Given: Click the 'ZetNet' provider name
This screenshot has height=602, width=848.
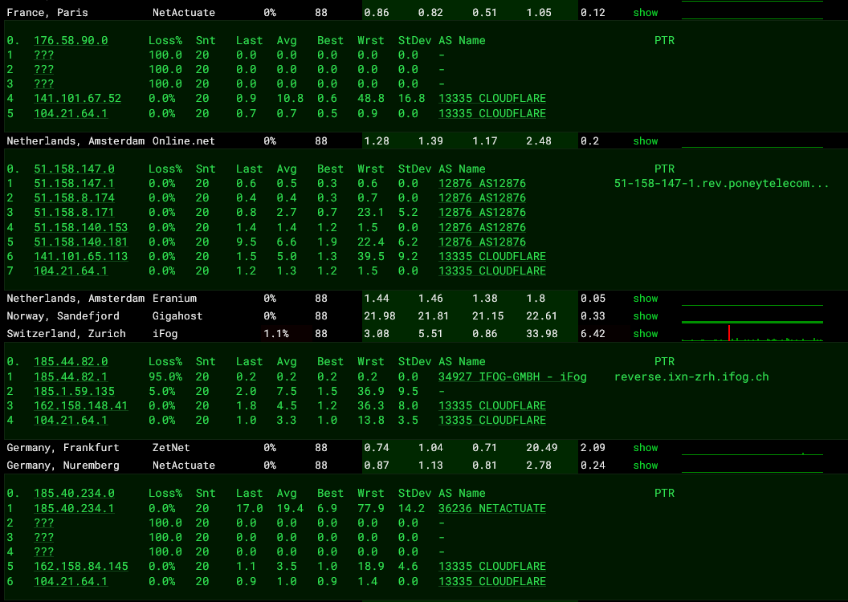Looking at the screenshot, I should tap(171, 447).
